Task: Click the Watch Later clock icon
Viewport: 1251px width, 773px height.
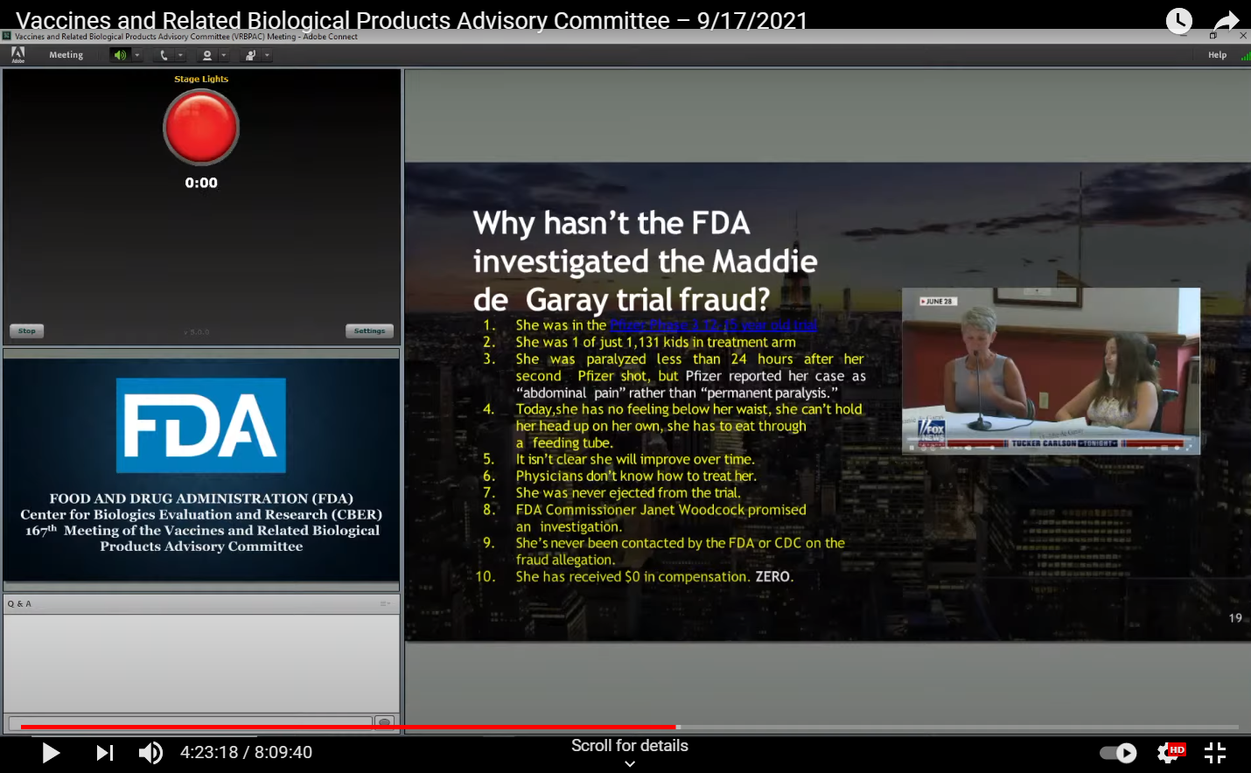Action: [1178, 21]
